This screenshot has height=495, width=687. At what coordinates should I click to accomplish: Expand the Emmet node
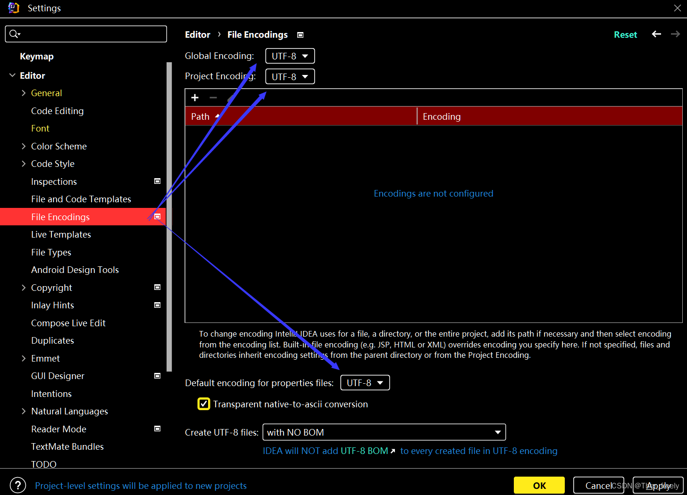pos(24,358)
